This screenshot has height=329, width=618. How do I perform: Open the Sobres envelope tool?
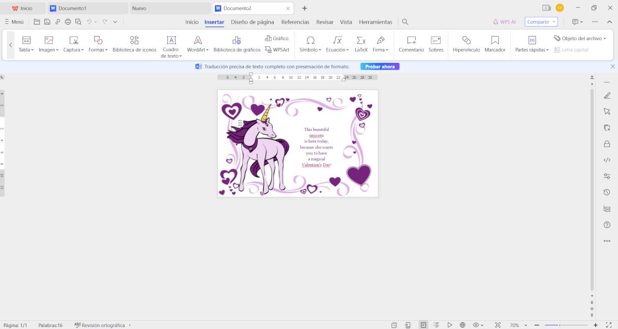pyautogui.click(x=436, y=43)
